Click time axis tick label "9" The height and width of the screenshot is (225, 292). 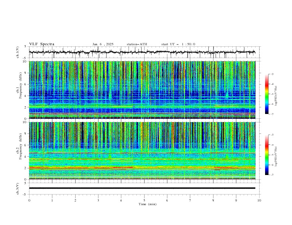tap(236, 200)
